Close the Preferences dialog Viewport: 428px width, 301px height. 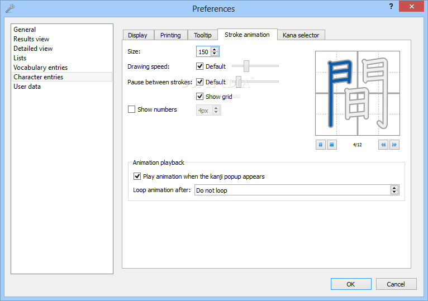411,6
